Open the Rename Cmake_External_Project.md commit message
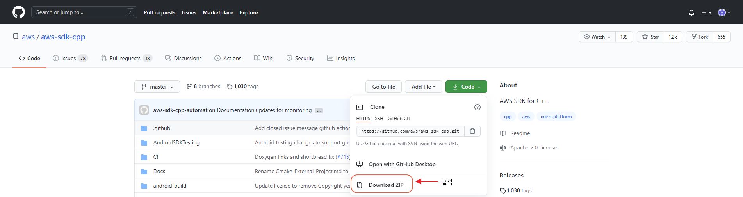This screenshot has width=743, height=197. coord(302,171)
